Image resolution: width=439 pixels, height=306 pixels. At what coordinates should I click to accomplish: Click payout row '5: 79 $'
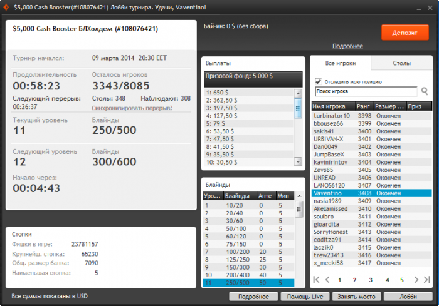pos(248,123)
